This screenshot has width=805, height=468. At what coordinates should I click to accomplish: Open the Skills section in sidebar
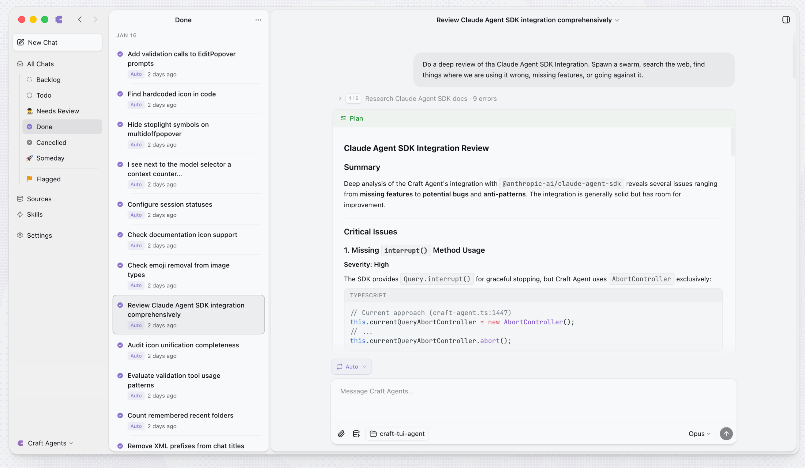click(35, 215)
